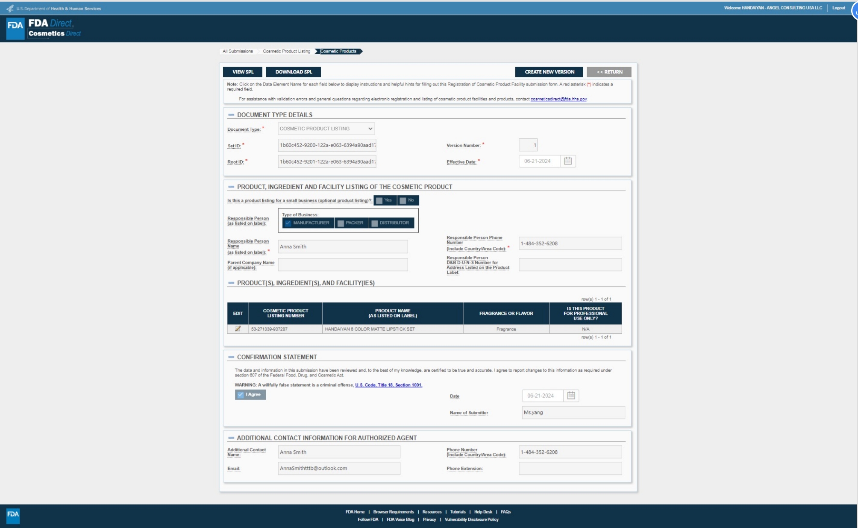Click the Download SPL button
858x528 pixels.
pos(293,72)
